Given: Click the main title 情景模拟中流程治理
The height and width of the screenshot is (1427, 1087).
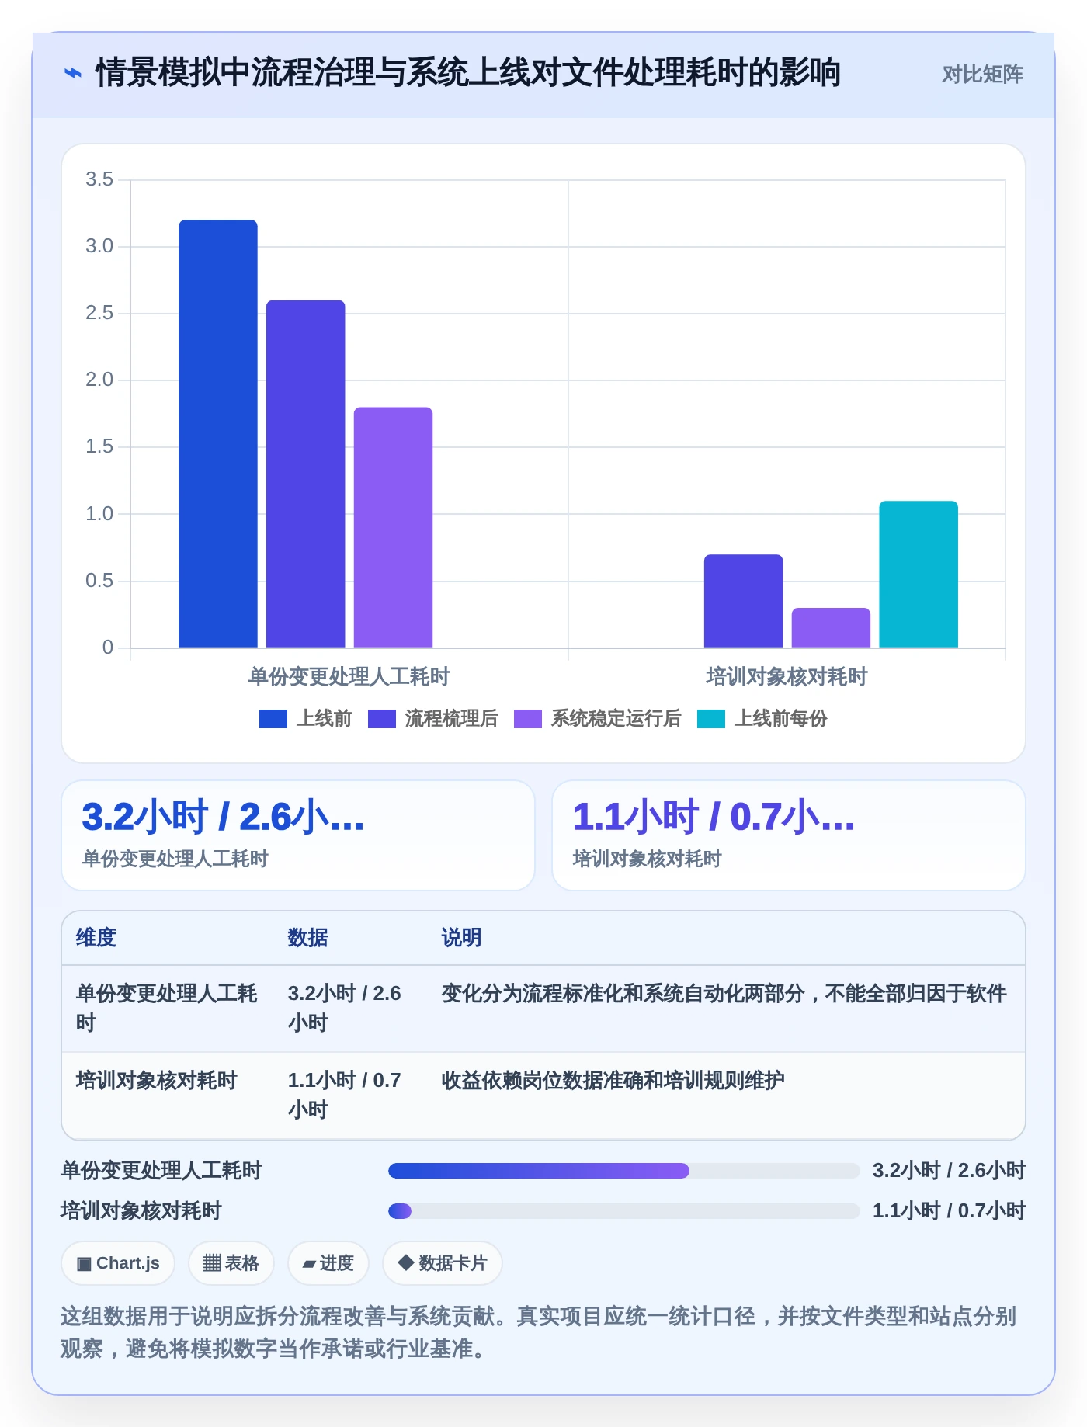Looking at the screenshot, I should pyautogui.click(x=467, y=73).
